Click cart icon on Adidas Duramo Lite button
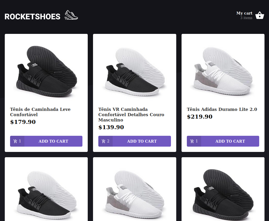 tap(192, 141)
